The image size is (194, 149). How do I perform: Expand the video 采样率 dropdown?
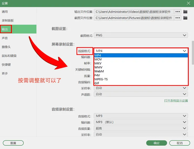click(141, 88)
